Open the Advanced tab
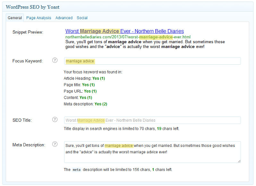 click(x=64, y=18)
